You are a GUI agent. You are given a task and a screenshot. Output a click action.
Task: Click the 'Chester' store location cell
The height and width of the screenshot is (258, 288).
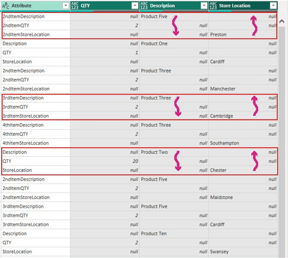point(243,170)
